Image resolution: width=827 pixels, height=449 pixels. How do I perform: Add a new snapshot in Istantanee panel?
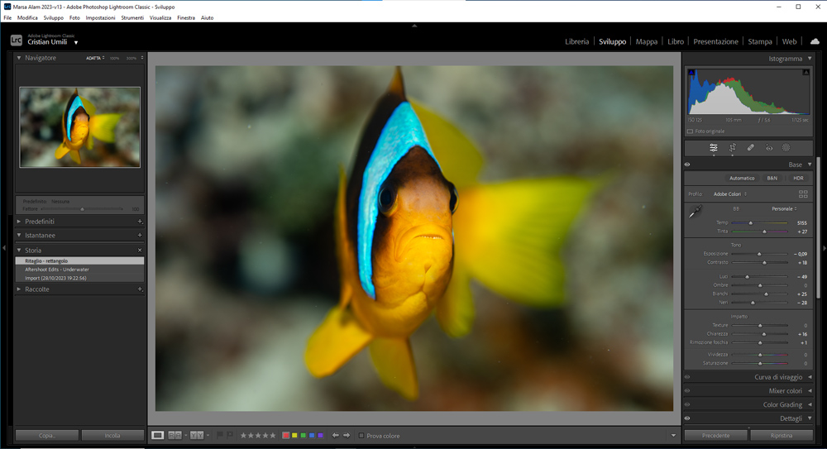point(140,236)
